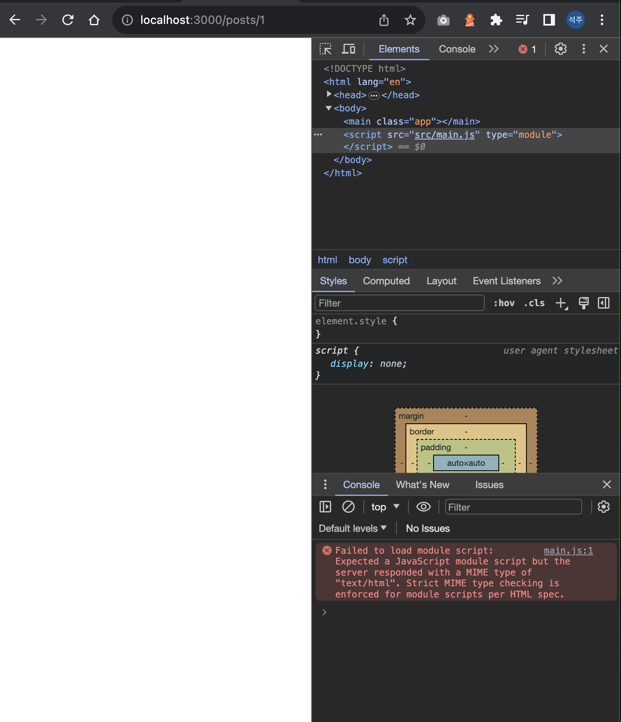This screenshot has width=621, height=722.
Task: Open the top context dropdown
Action: (385, 507)
